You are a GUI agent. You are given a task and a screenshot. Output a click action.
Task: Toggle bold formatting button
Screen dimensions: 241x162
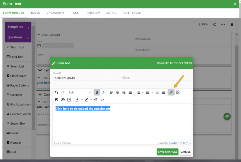[97, 92]
